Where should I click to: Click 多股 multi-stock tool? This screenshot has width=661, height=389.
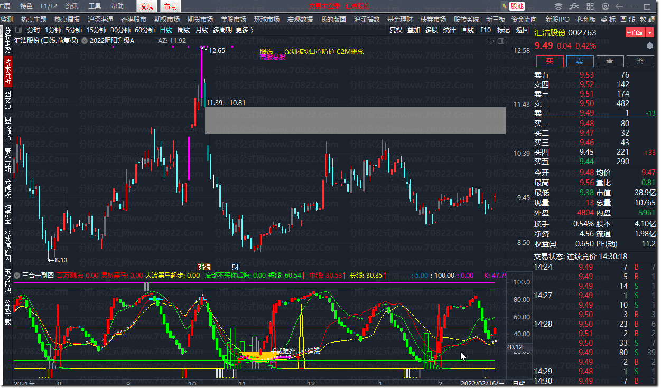coord(432,30)
